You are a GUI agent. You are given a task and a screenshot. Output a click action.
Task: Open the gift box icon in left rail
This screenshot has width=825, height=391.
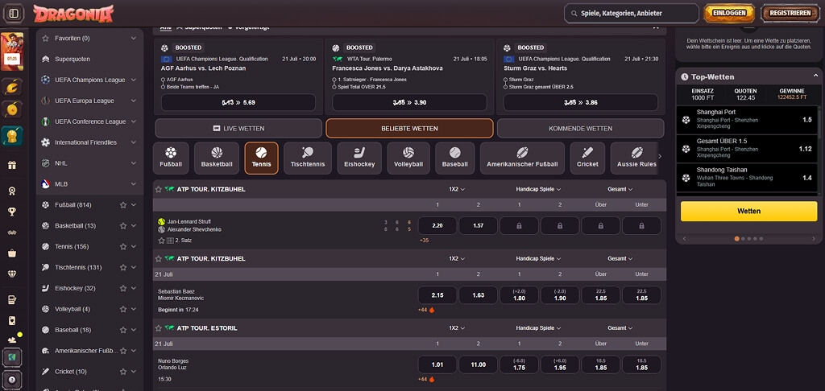tap(11, 165)
